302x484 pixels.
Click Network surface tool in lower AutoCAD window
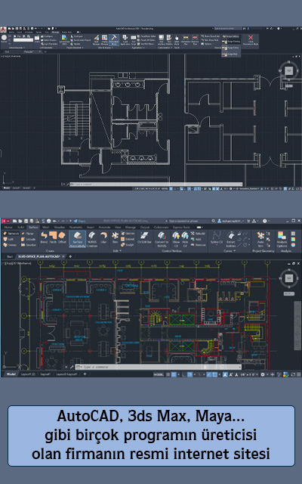pyautogui.click(x=11, y=234)
